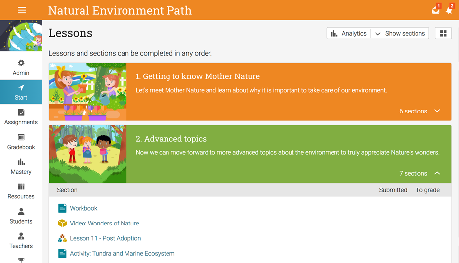This screenshot has height=263, width=459.
Task: Open Lesson 11 - Post Adoption
Action: pos(105,238)
